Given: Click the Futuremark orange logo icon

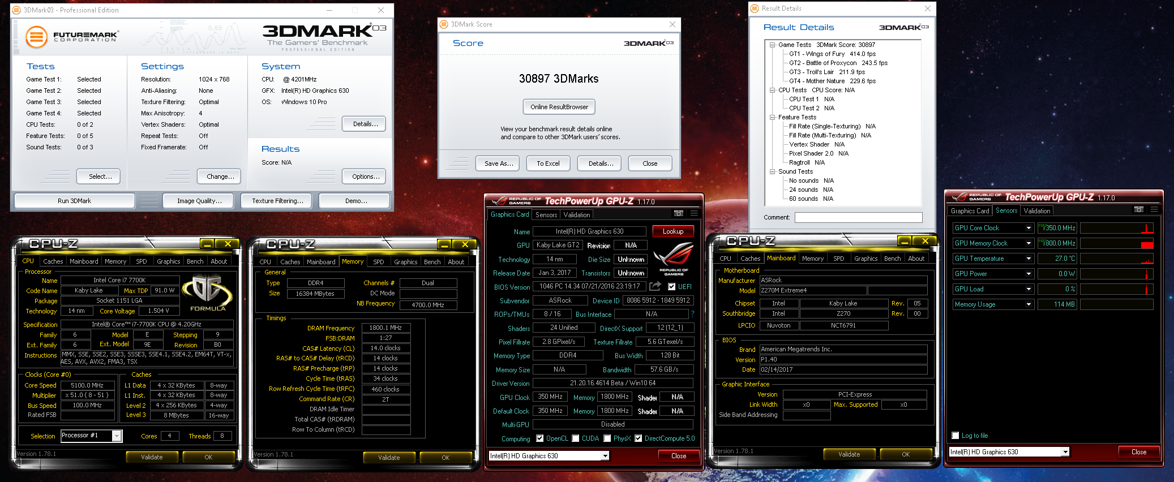Looking at the screenshot, I should [36, 37].
